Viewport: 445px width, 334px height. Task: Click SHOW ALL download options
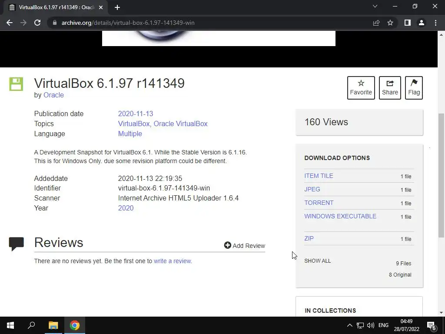click(317, 261)
